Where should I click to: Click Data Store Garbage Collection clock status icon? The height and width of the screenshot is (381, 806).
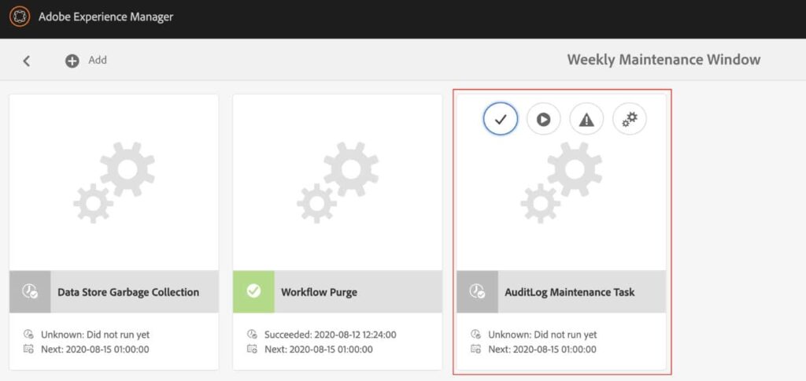30,291
